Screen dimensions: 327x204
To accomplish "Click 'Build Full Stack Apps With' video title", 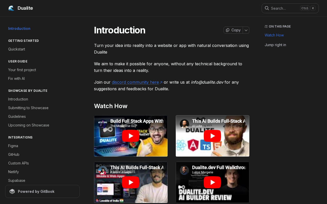I will (x=137, y=121).
